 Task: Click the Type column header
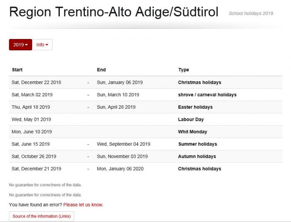[x=184, y=70]
